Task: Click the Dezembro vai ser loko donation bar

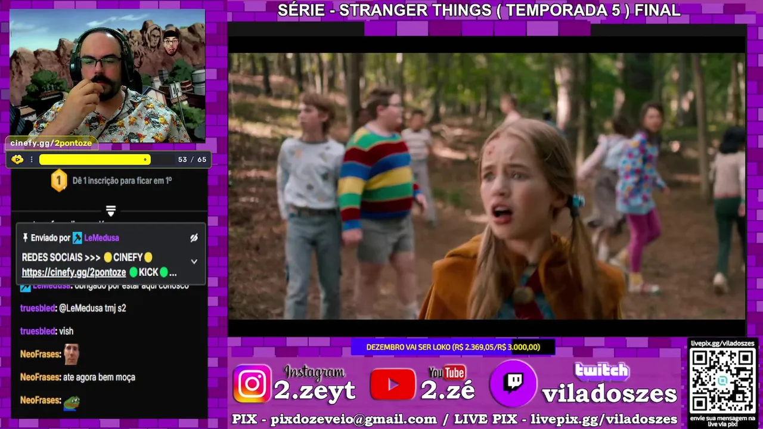Action: coord(453,347)
